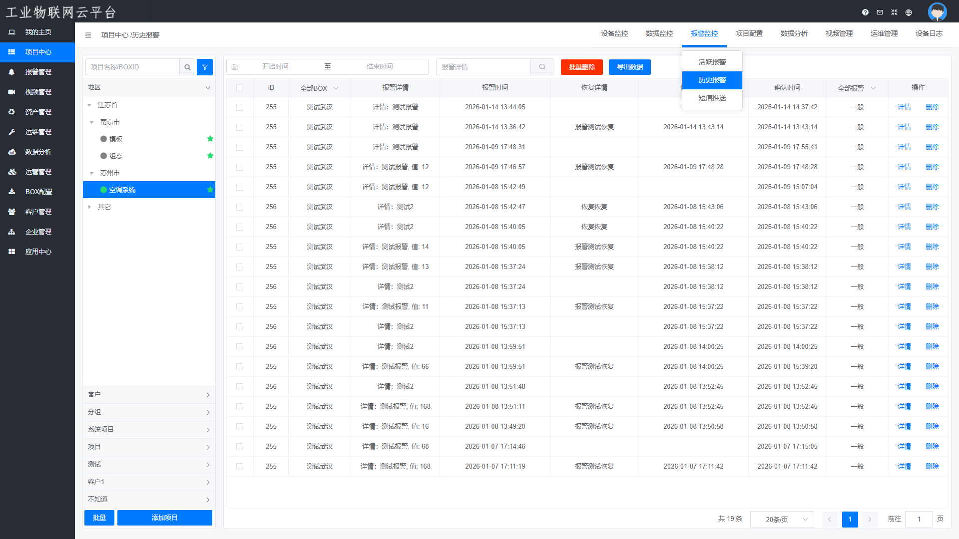The height and width of the screenshot is (539, 959).
Task: Click the alarm detail search icon
Action: pyautogui.click(x=542, y=67)
